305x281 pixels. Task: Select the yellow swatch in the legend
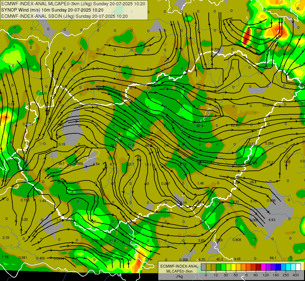coord(233,267)
